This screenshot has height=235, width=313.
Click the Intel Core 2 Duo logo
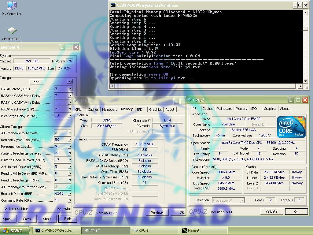(291, 127)
